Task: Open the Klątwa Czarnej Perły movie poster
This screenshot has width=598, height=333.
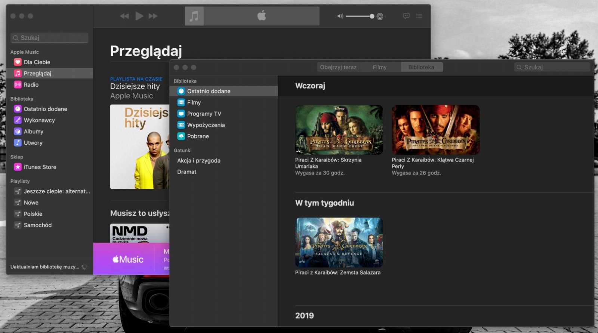Action: pyautogui.click(x=435, y=130)
